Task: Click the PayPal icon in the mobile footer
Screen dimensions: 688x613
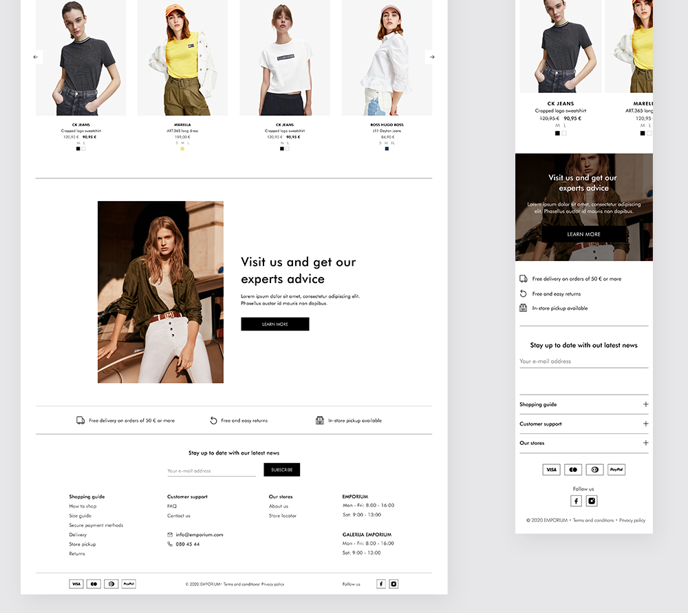Action: (616, 470)
